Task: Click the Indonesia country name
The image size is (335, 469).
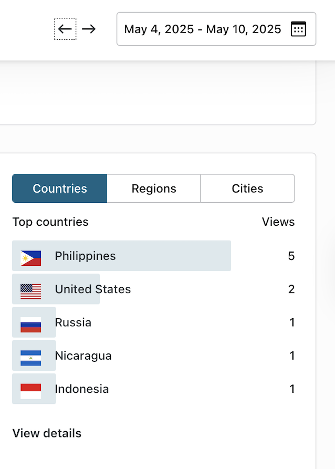Action: [x=82, y=389]
